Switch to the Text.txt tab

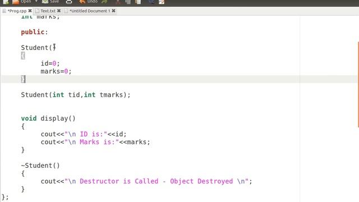pyautogui.click(x=48, y=11)
